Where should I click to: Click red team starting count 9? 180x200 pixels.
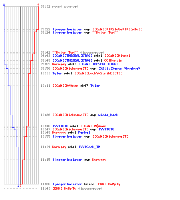pyautogui.click(x=38, y=5)
